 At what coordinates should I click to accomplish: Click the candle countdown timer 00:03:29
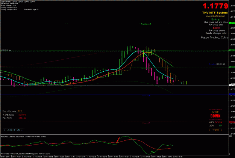[x=221, y=64]
